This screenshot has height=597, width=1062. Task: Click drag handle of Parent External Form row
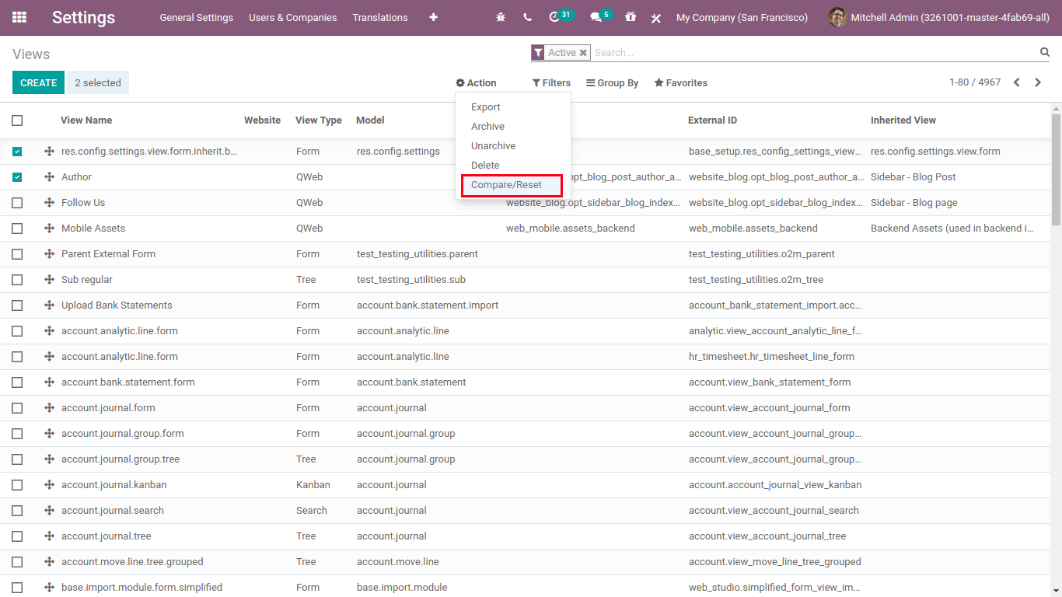[x=49, y=254]
